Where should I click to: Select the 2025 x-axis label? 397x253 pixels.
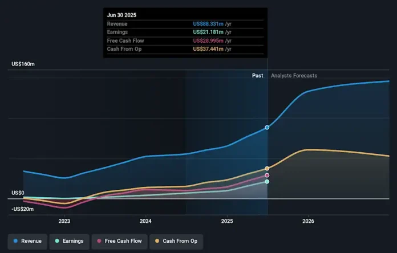tap(227, 221)
